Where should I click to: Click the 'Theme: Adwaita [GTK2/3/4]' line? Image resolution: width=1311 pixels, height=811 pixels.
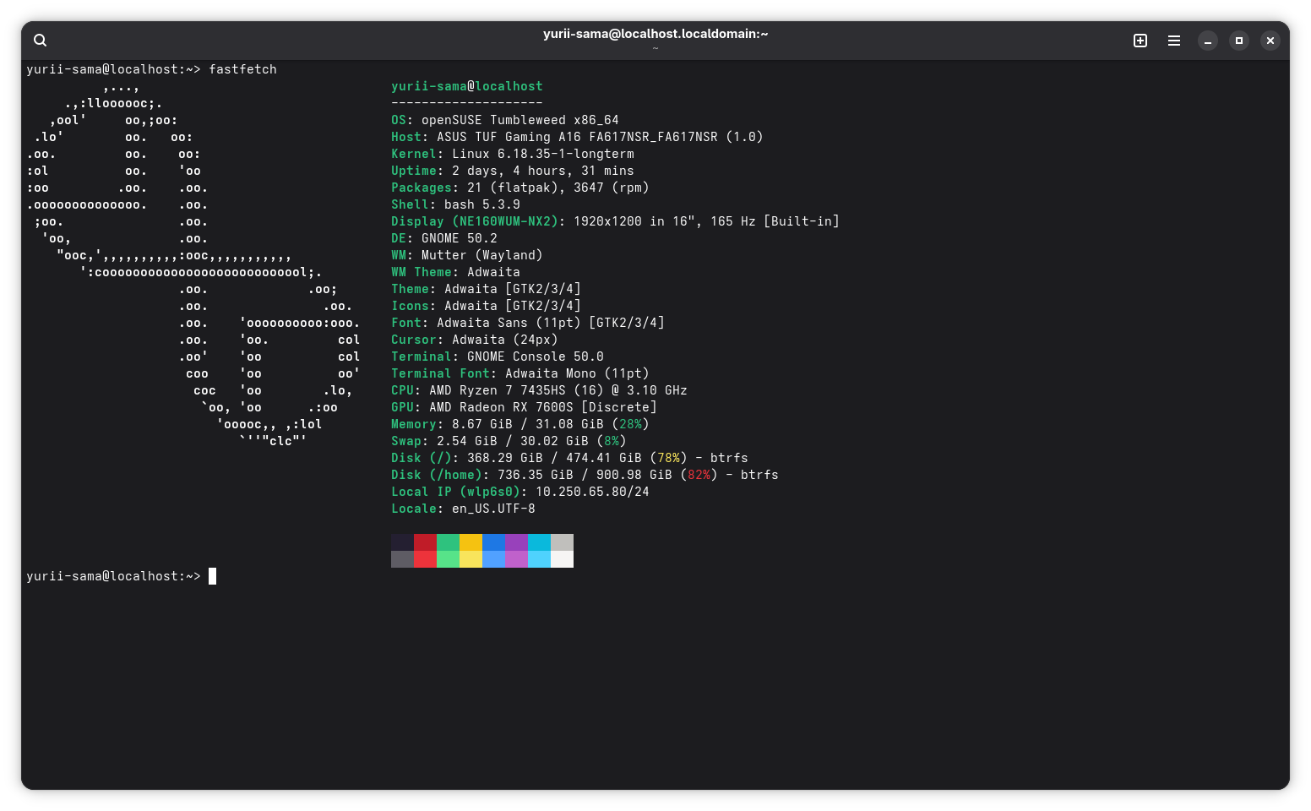pos(486,289)
